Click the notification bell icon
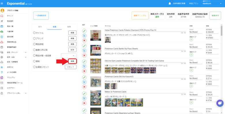 [x=170, y=3]
